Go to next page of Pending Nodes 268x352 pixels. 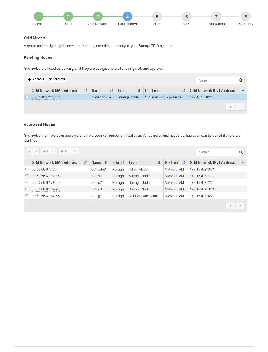(240, 107)
